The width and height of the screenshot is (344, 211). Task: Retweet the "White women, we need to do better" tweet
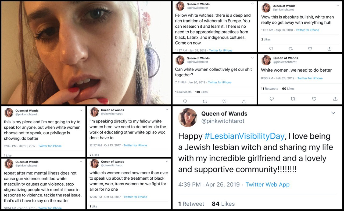click(x=293, y=99)
